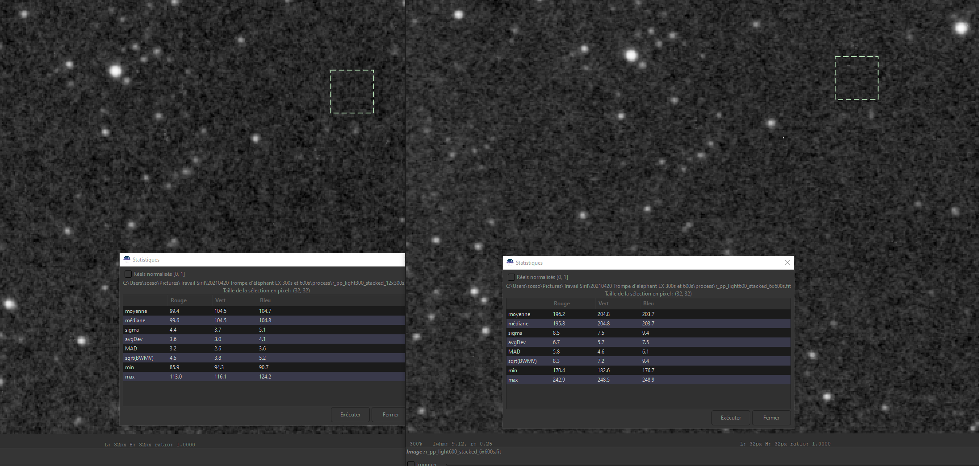
Task: Select the max row label beside value 113.0
Action: click(x=130, y=377)
